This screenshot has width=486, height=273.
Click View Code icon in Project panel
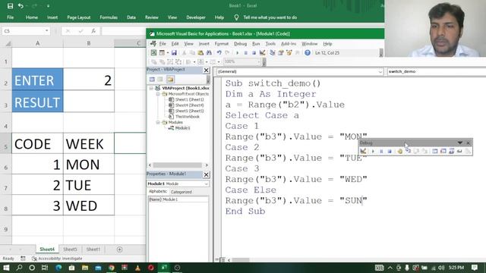click(152, 80)
